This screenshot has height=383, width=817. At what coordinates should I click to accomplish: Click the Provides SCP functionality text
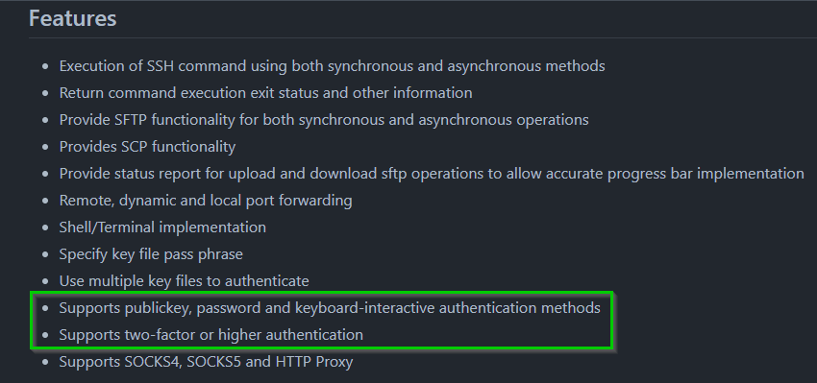147,147
